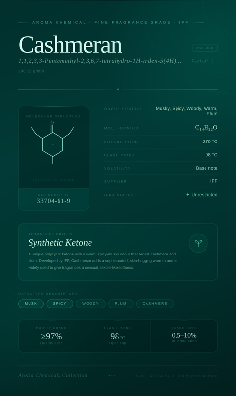Click the diamond divider ornament
This screenshot has width=236, height=396.
click(118, 89)
